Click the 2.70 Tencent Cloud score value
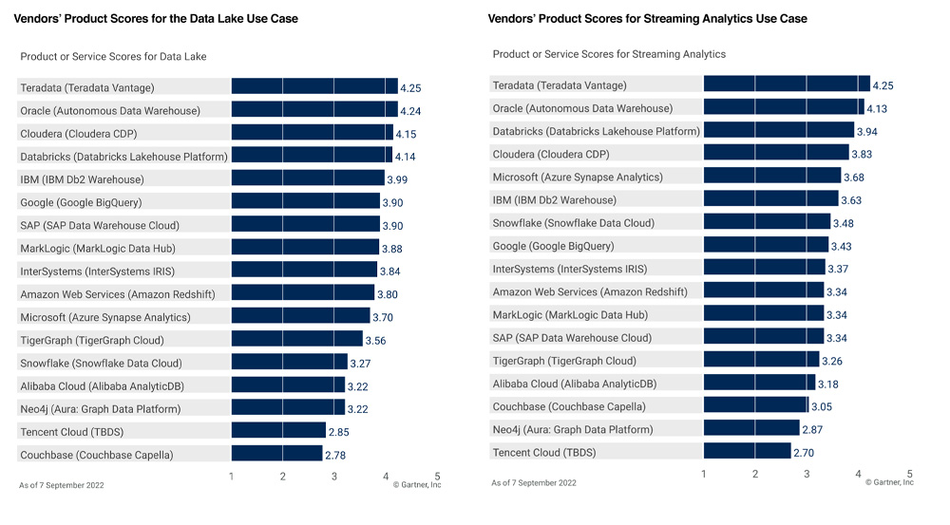Image resolution: width=950 pixels, height=525 pixels. tap(803, 454)
